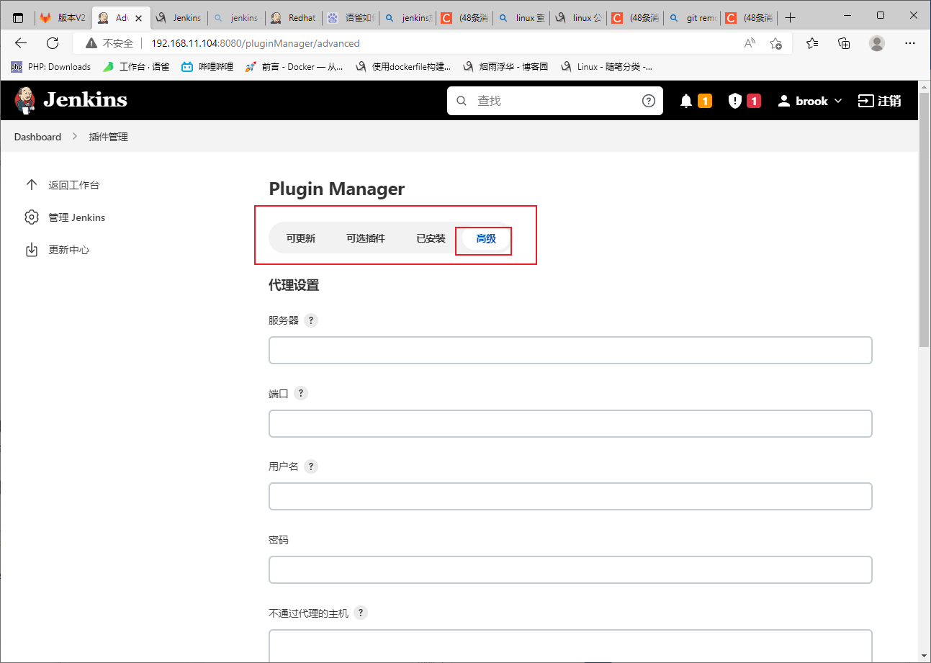
Task: Open security warnings shield icon
Action: (734, 101)
